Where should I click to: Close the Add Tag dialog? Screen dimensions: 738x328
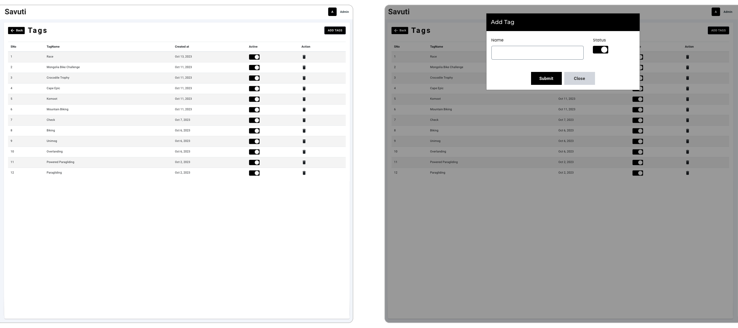click(x=579, y=78)
